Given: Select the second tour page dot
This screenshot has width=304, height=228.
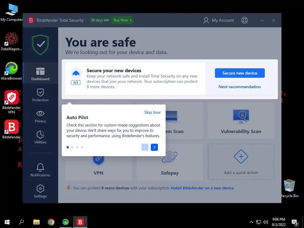Looking at the screenshot, I should tap(72, 147).
